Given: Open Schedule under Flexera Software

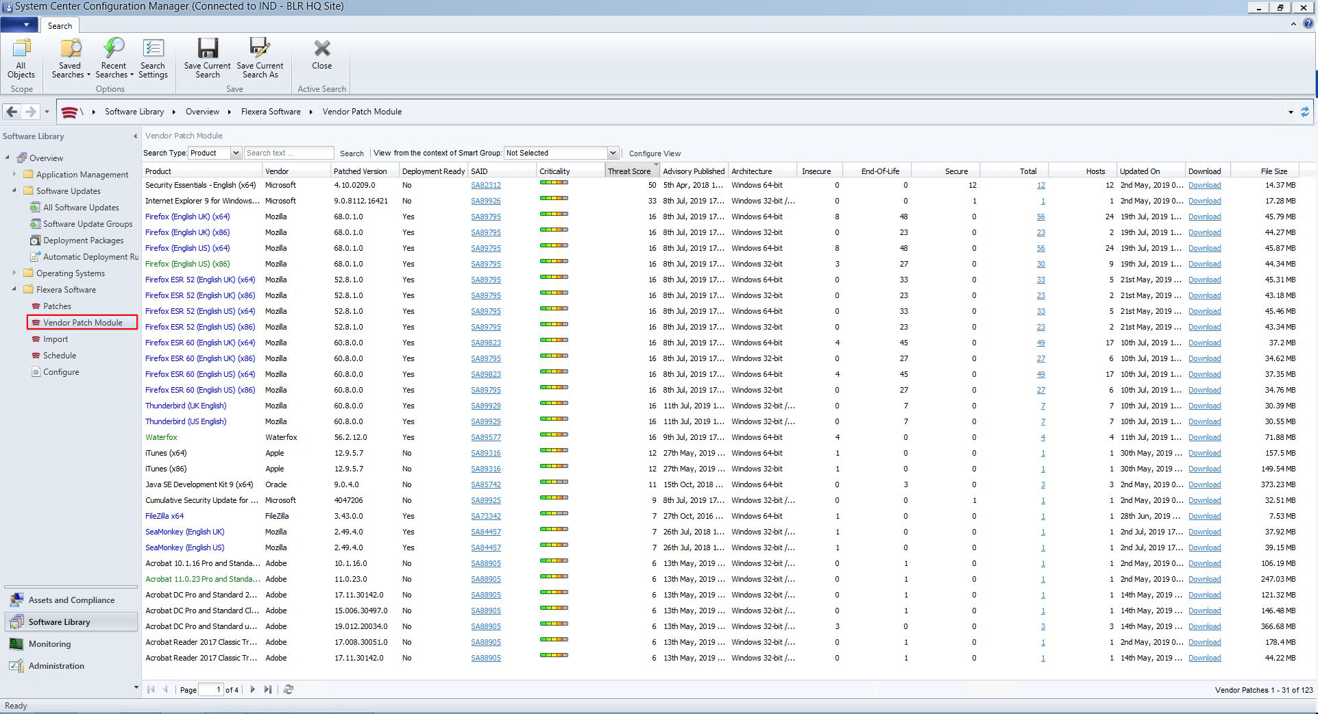Looking at the screenshot, I should click(x=60, y=356).
